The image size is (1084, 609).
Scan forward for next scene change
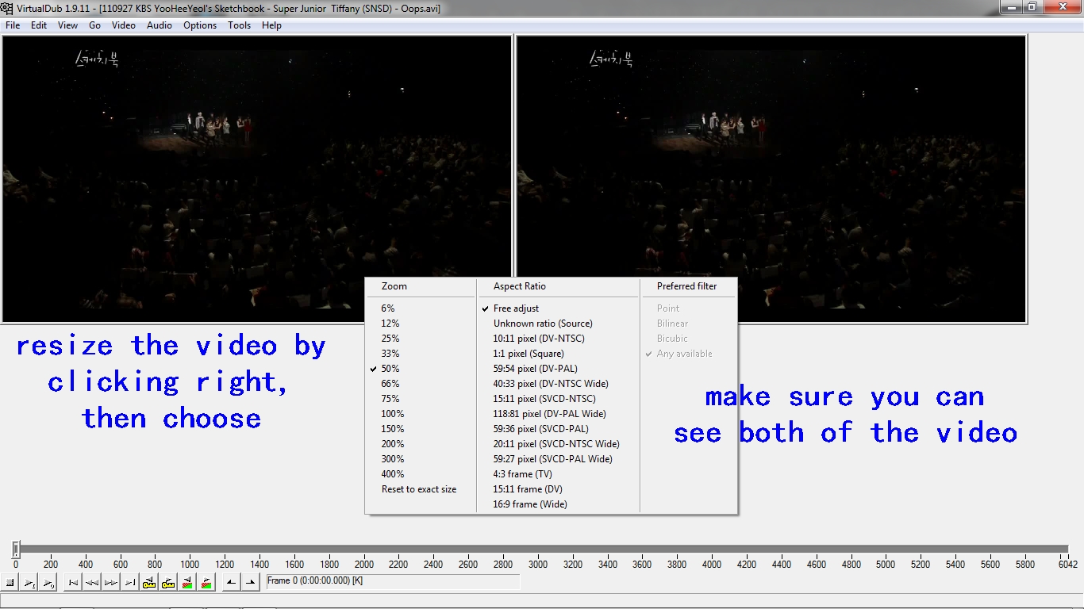(x=206, y=583)
